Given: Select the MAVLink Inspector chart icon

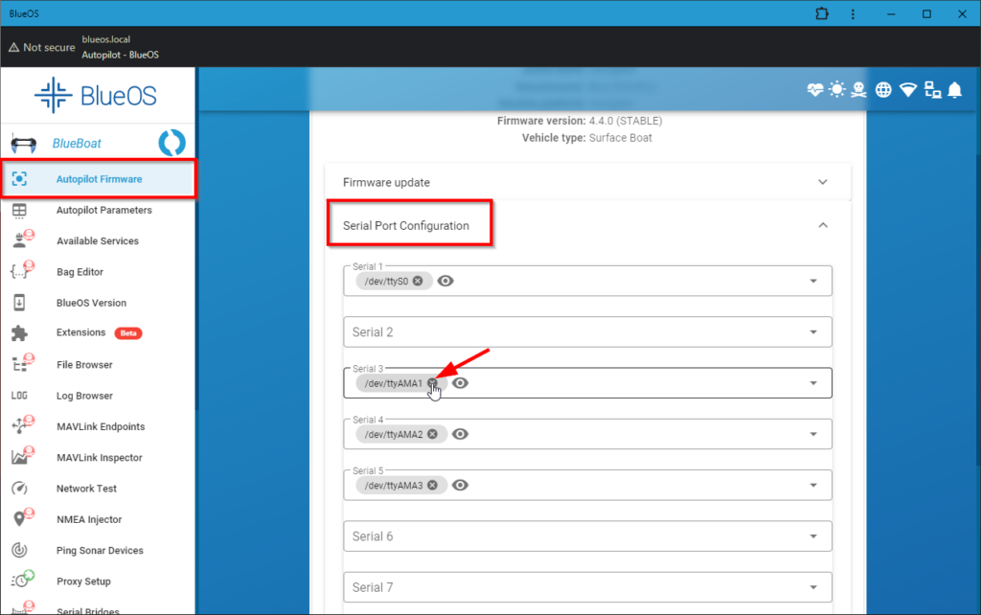Looking at the screenshot, I should pos(22,457).
